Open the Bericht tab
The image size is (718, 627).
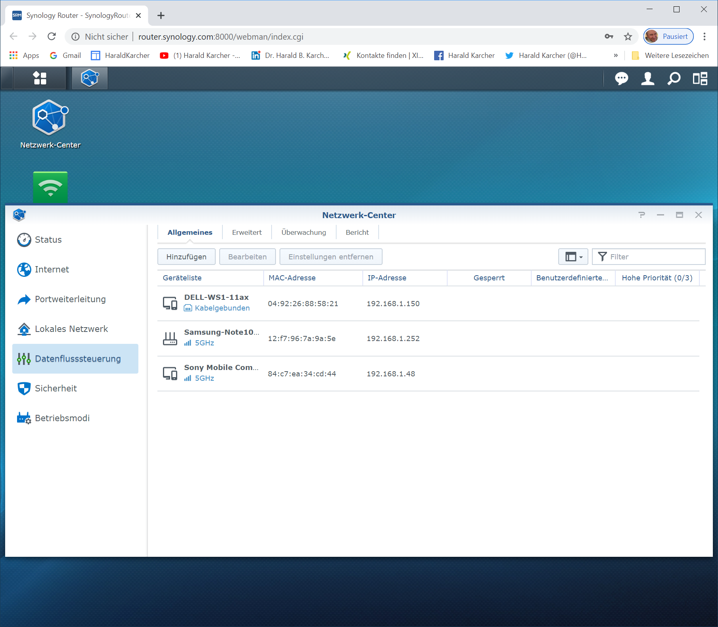pos(357,232)
